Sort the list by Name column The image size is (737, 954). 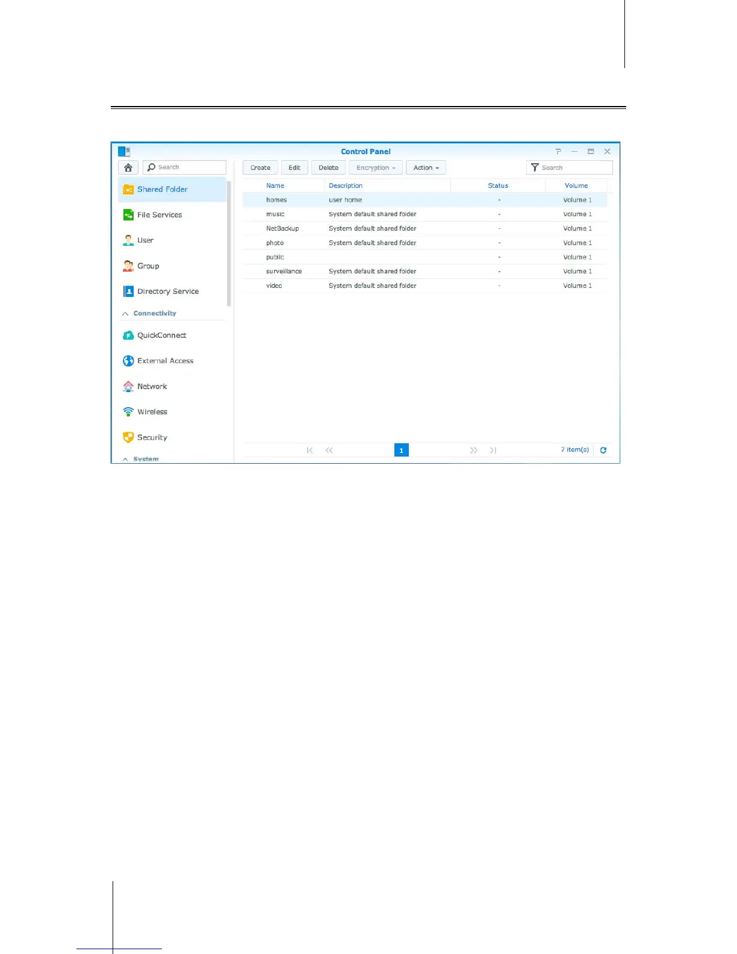[275, 185]
